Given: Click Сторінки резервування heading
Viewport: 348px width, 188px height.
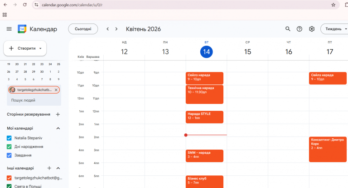Looking at the screenshot, I should pos(29,114).
